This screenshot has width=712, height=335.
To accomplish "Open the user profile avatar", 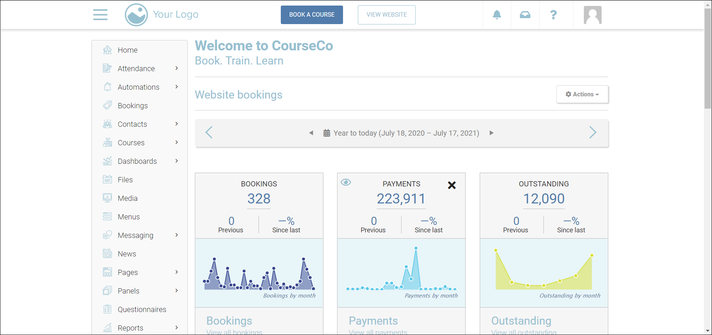I will pyautogui.click(x=592, y=15).
